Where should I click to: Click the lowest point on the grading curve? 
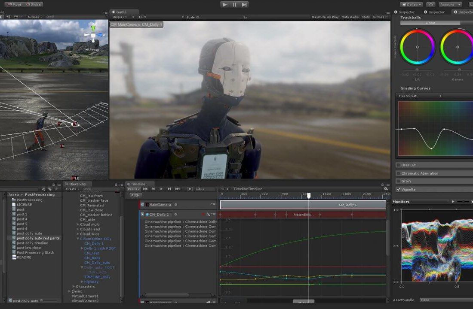click(x=431, y=148)
